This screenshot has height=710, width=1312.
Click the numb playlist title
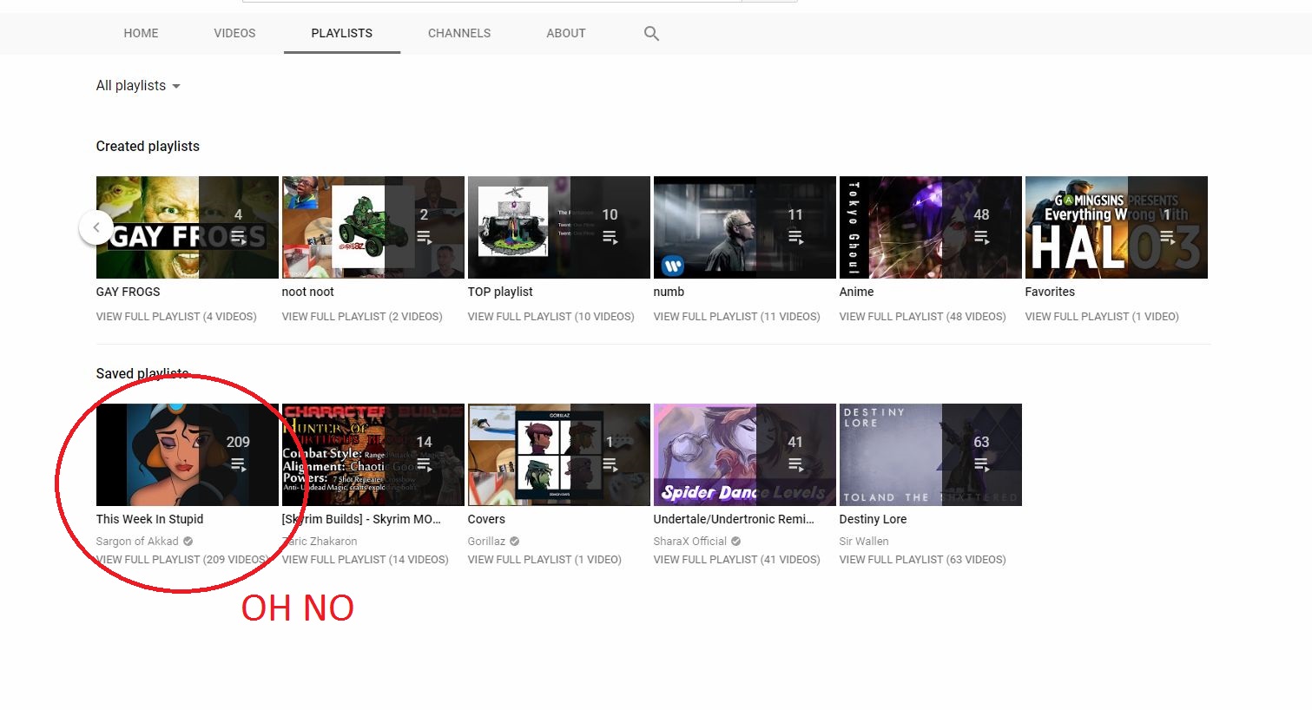click(x=669, y=293)
